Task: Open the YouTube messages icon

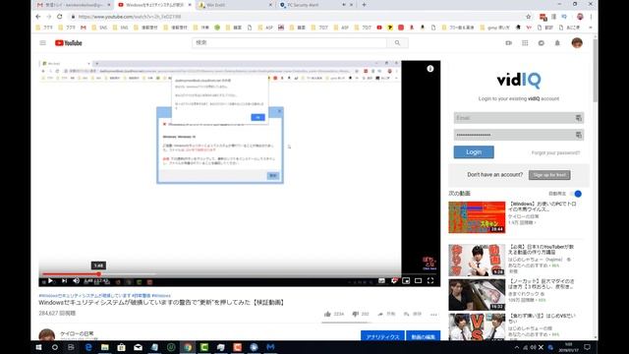Action: tap(542, 43)
